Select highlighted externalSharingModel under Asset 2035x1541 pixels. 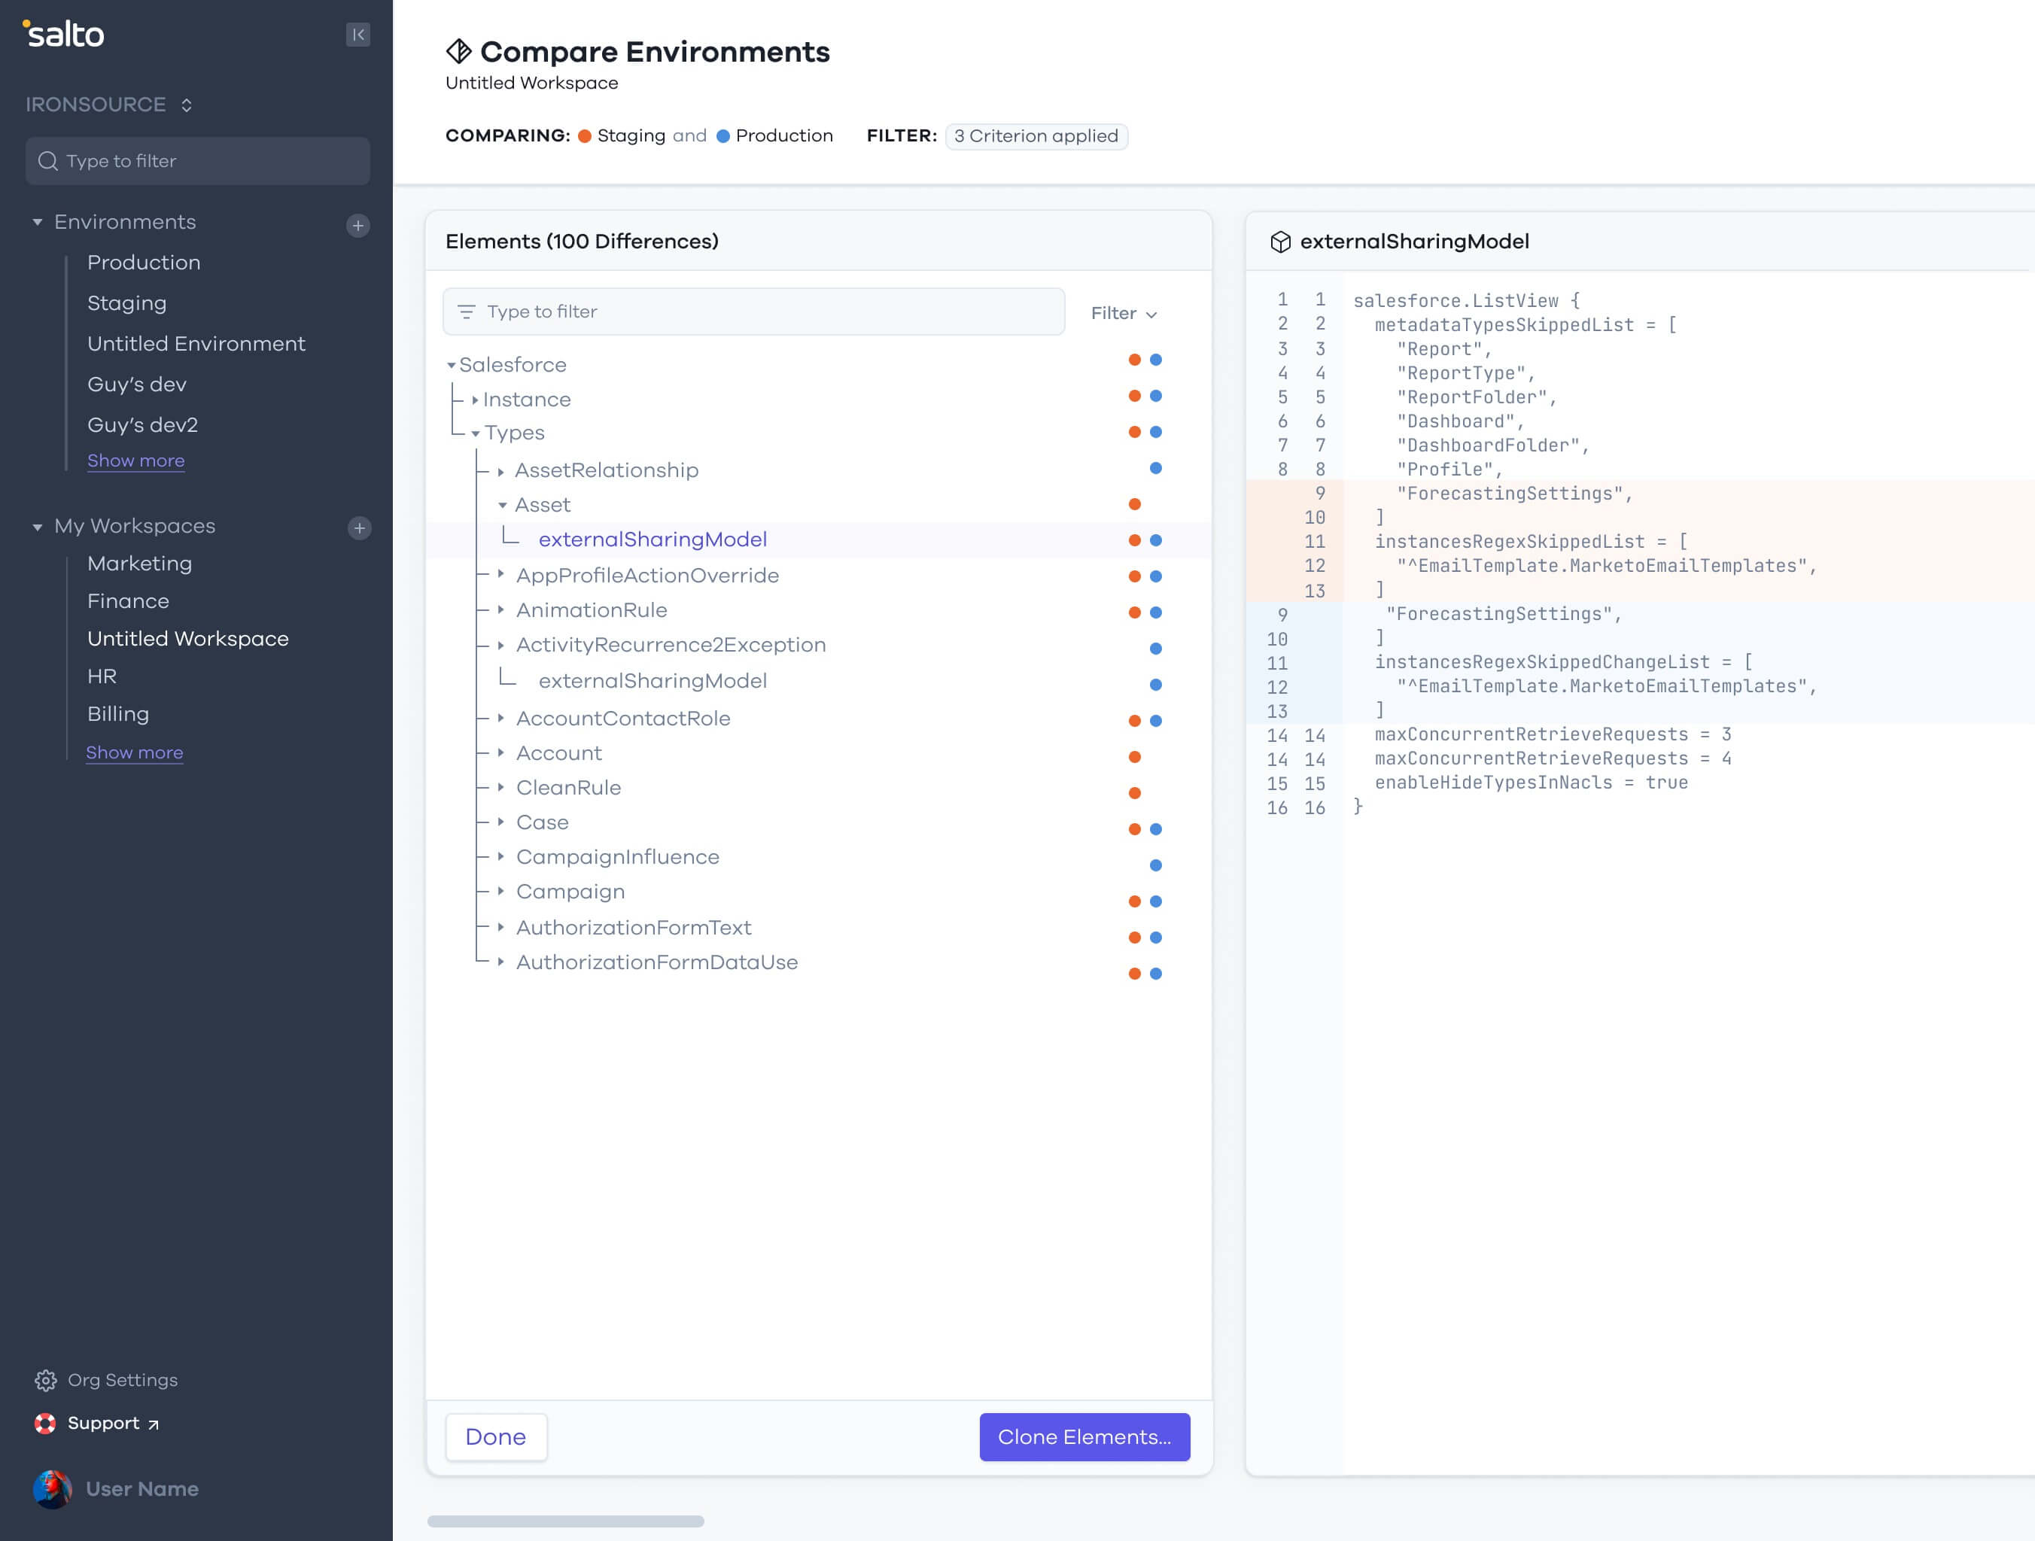pos(652,540)
